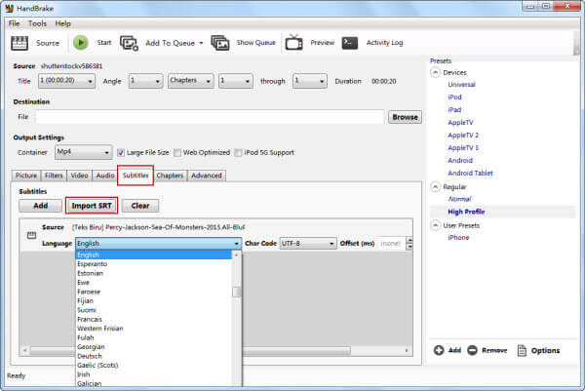Select the Android preset

(x=460, y=161)
